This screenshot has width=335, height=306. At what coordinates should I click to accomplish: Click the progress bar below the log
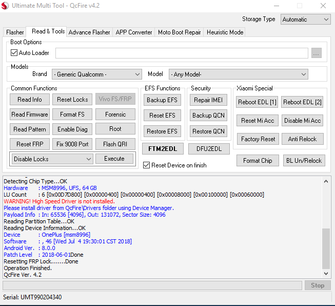[x=152, y=285]
